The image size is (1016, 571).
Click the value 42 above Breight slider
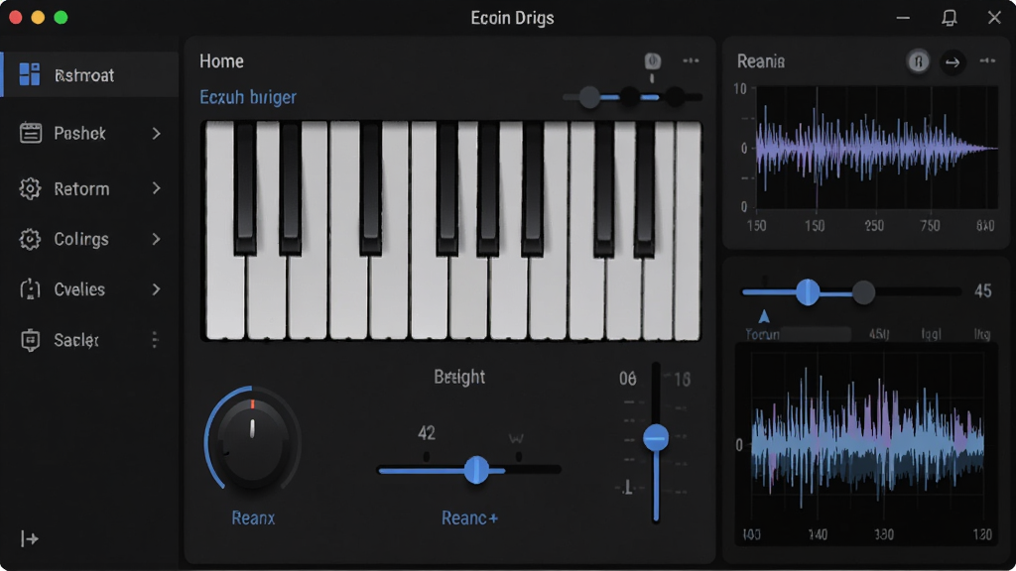click(427, 433)
